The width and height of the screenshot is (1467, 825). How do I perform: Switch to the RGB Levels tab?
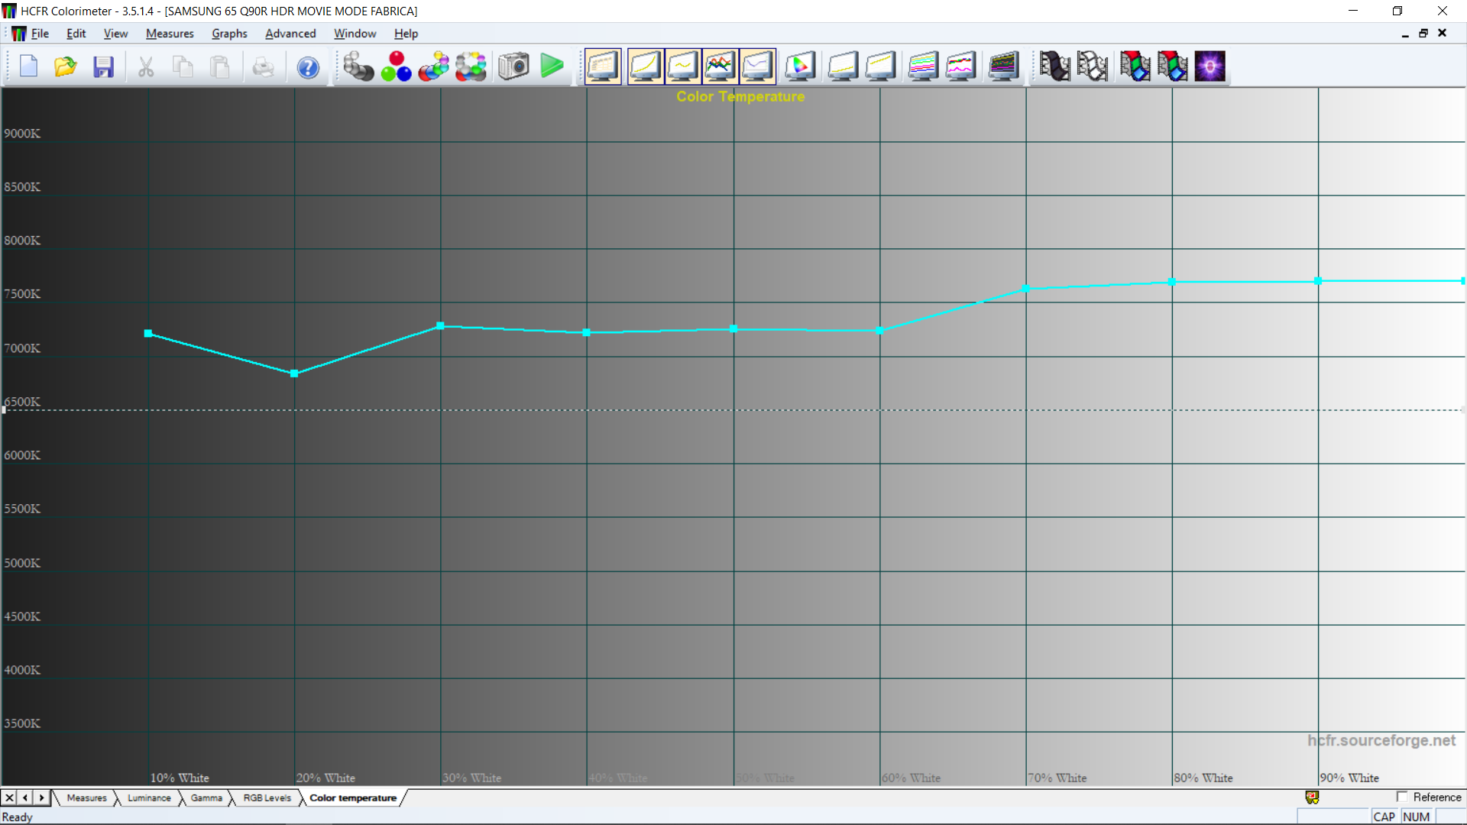click(x=267, y=797)
